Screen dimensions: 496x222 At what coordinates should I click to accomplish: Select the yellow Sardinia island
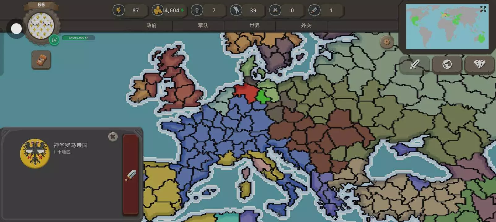[x=246, y=189]
